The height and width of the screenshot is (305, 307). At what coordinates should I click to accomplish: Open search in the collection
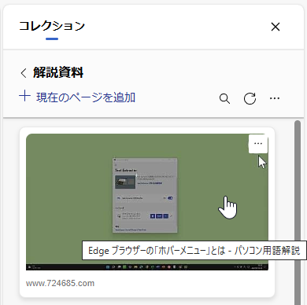coord(224,98)
